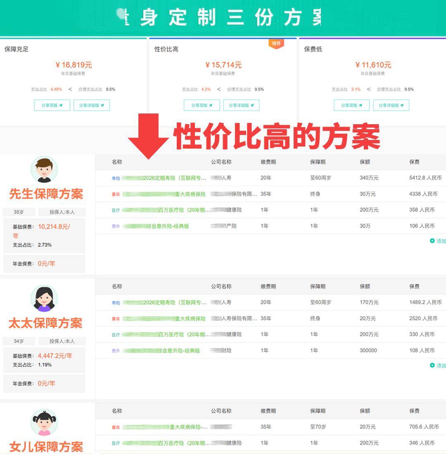Click husband's 投保人:本人 field

(62, 212)
